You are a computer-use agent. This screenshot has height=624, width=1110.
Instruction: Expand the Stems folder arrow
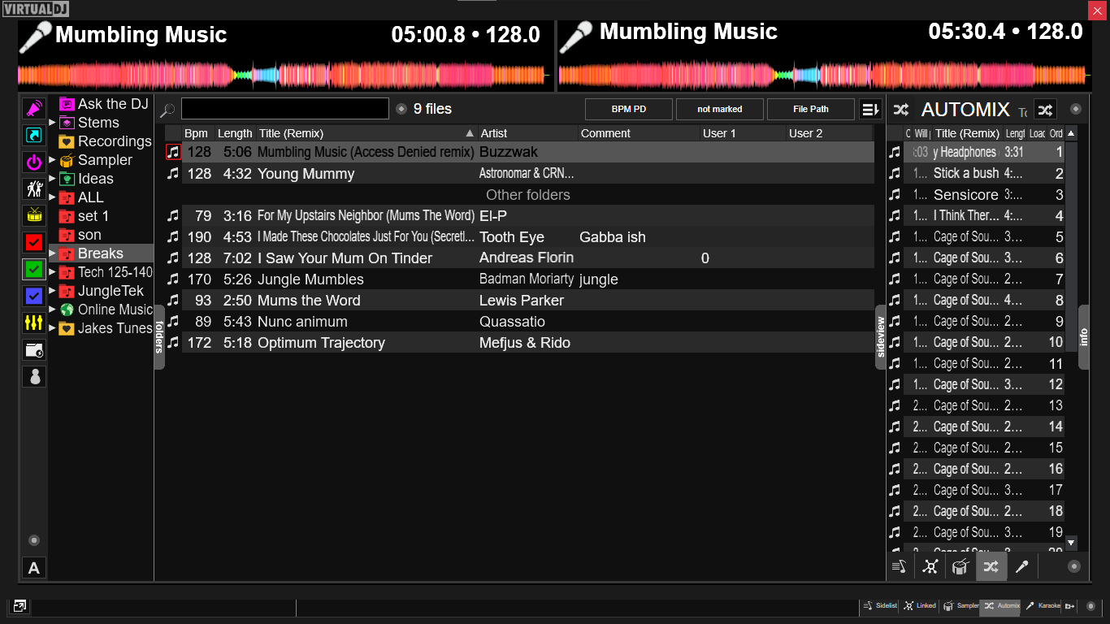pos(53,123)
